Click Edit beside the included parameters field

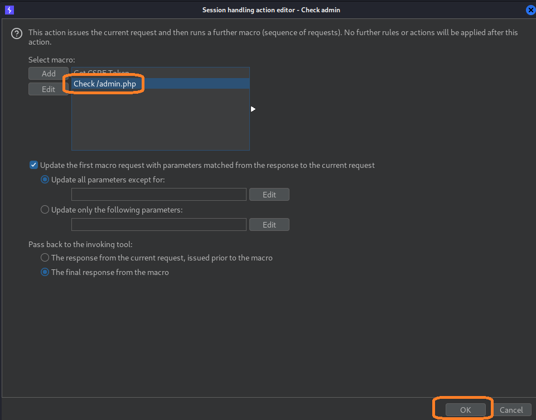pos(269,224)
